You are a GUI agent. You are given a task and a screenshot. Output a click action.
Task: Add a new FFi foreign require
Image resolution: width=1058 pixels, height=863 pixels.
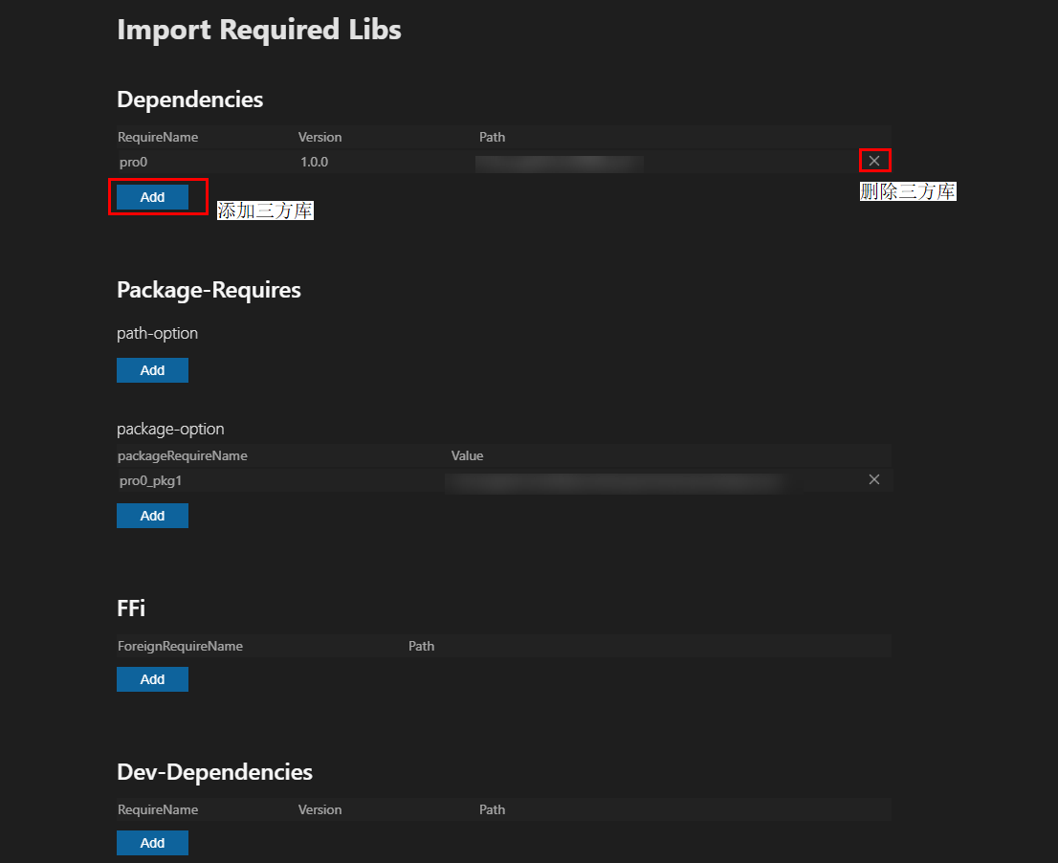(x=153, y=679)
